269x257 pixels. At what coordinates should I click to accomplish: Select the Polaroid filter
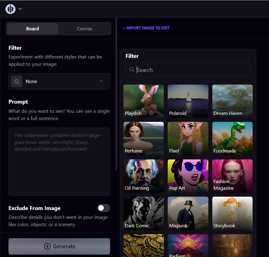188,101
